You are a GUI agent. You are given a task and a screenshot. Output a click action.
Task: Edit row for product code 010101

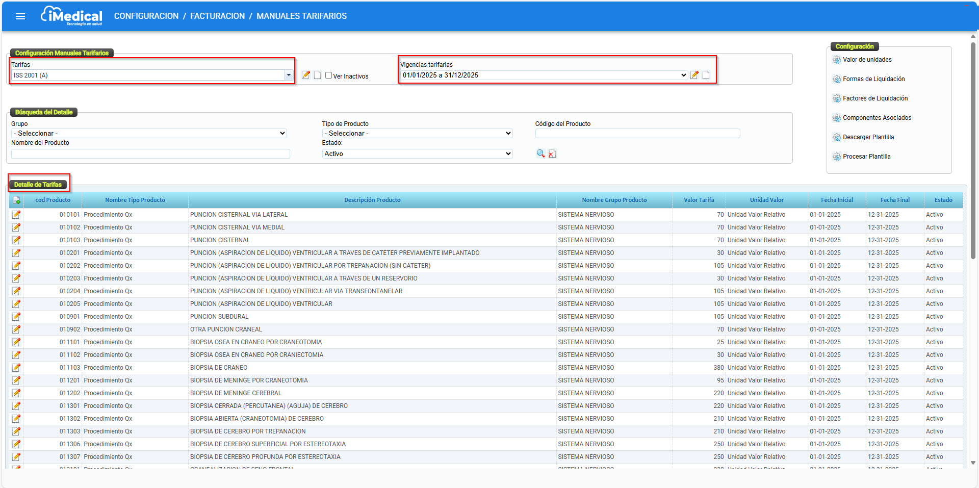tap(17, 215)
